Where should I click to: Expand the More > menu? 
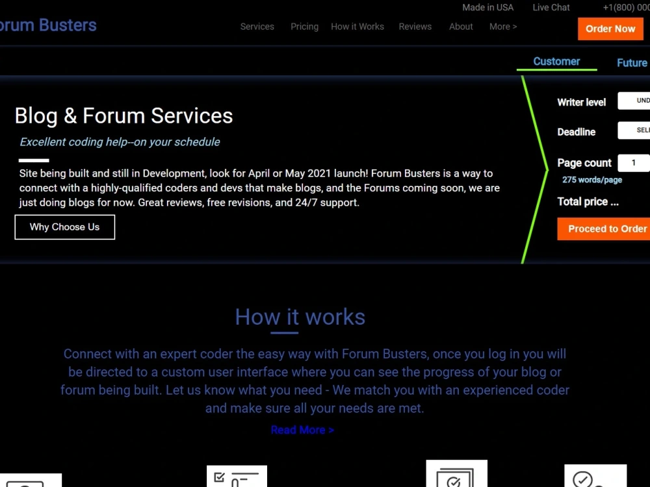click(503, 27)
